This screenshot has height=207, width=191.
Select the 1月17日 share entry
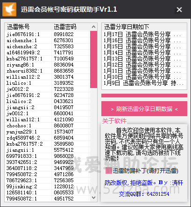pyautogui.click(x=144, y=34)
